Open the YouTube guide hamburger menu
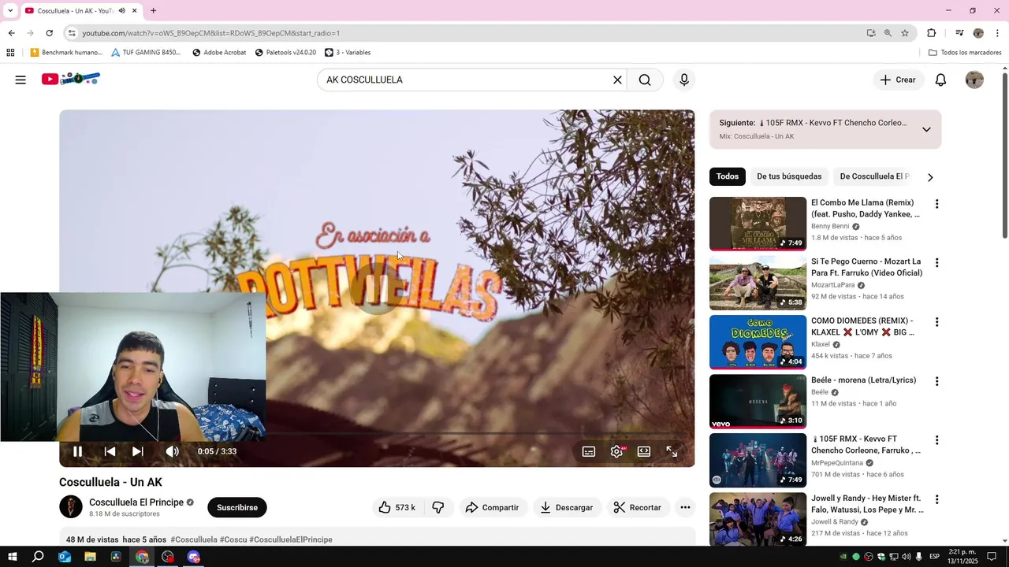The image size is (1009, 567). pyautogui.click(x=20, y=80)
